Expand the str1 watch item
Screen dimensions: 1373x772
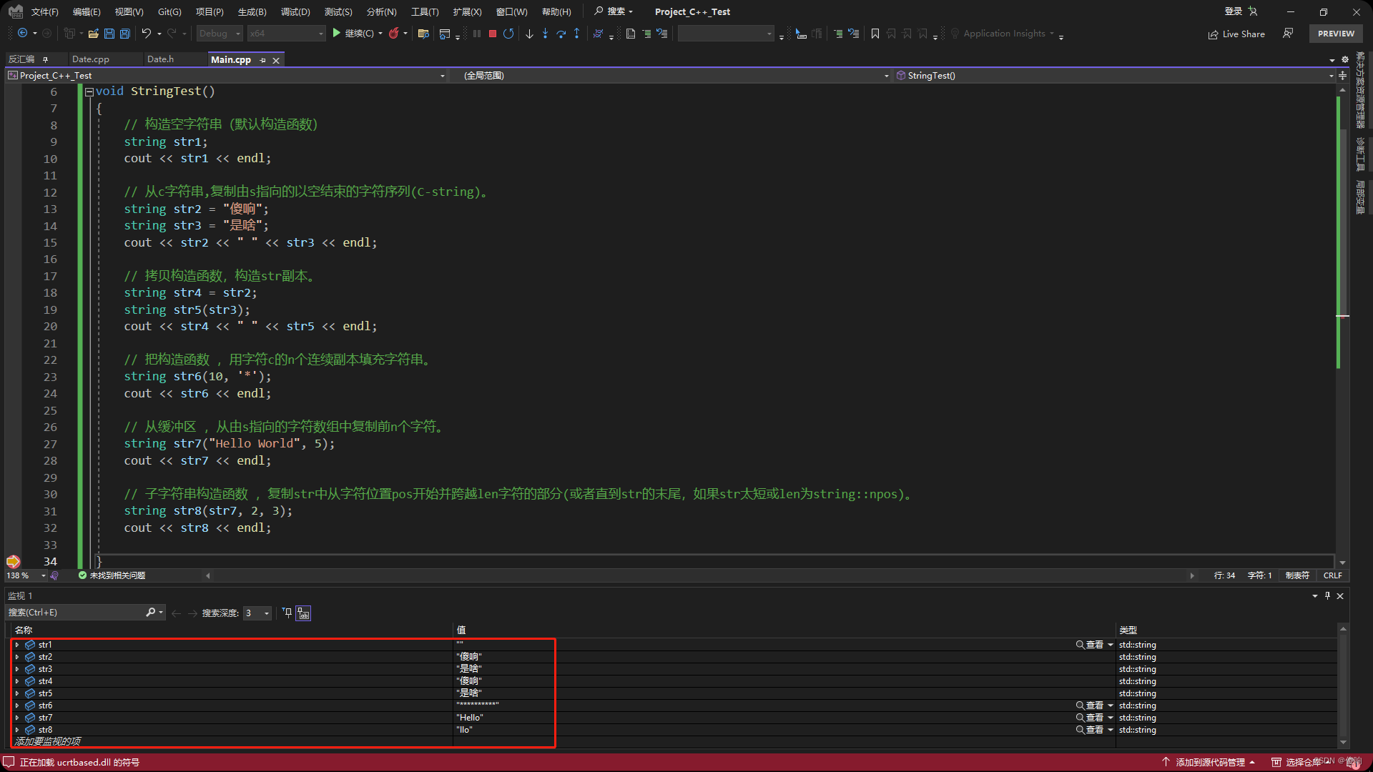click(17, 645)
